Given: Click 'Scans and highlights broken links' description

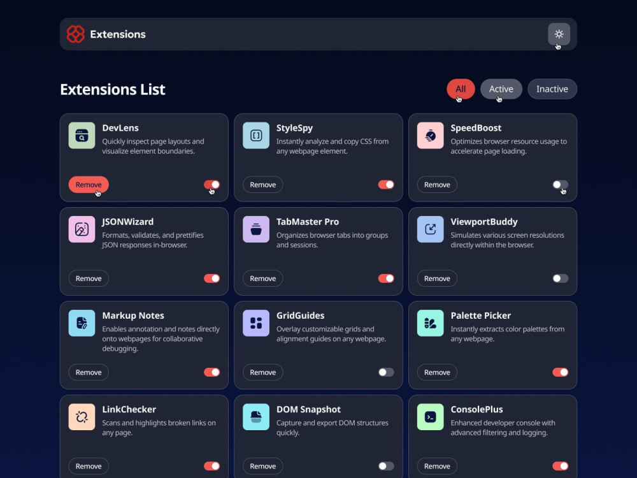Looking at the screenshot, I should pyautogui.click(x=159, y=428).
